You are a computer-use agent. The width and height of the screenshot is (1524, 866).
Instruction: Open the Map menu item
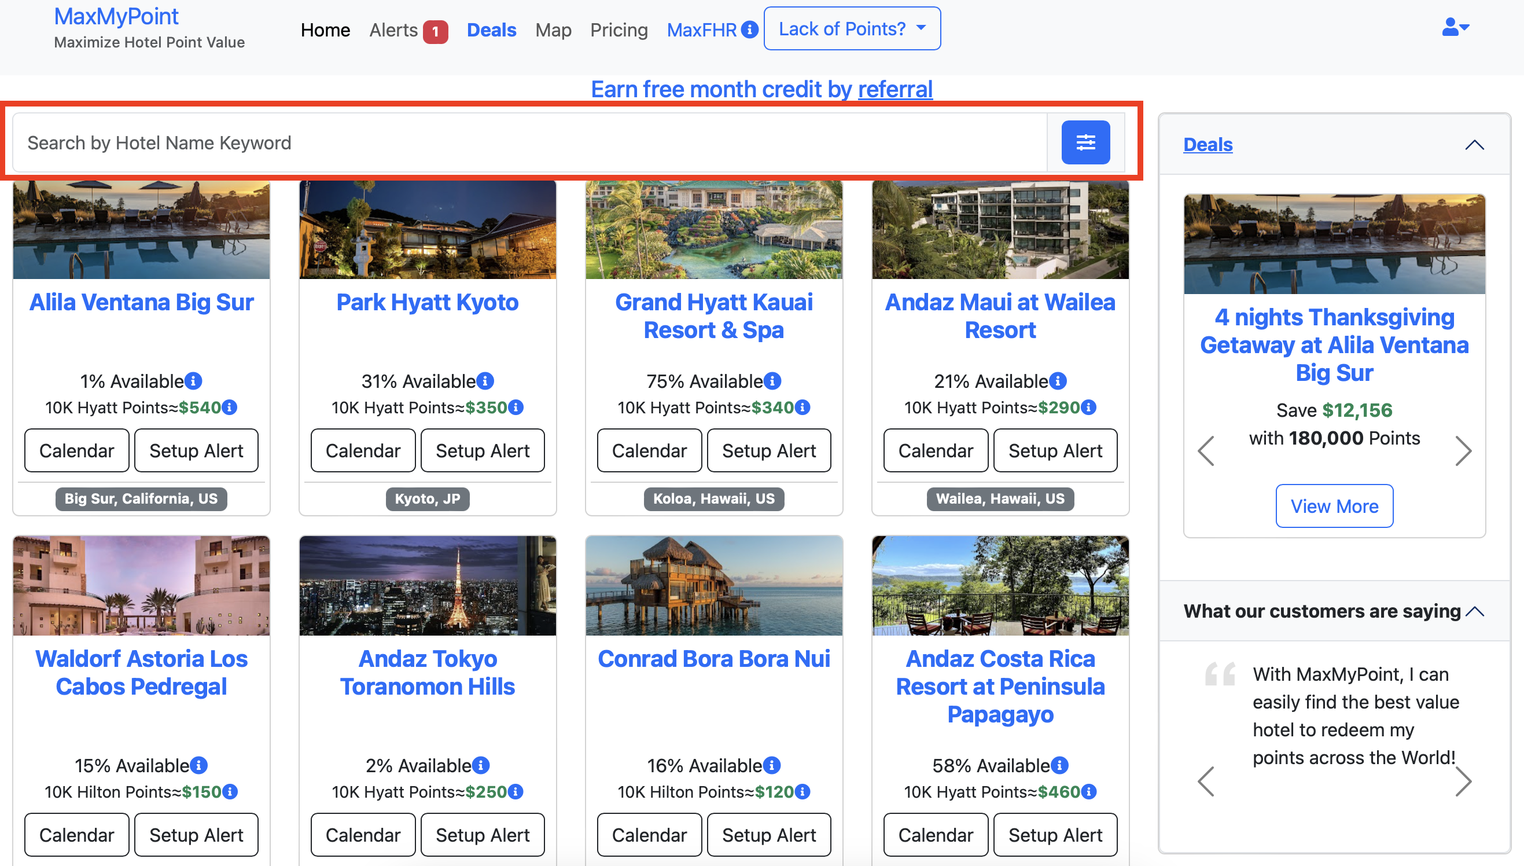pos(553,30)
